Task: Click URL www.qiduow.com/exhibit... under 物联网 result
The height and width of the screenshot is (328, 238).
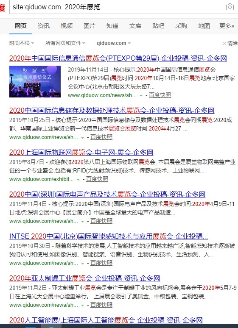Action: click(x=41, y=179)
